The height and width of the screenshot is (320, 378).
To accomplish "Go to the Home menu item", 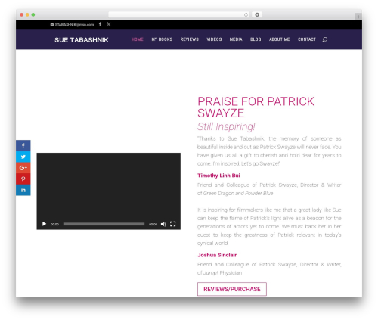I will (138, 39).
